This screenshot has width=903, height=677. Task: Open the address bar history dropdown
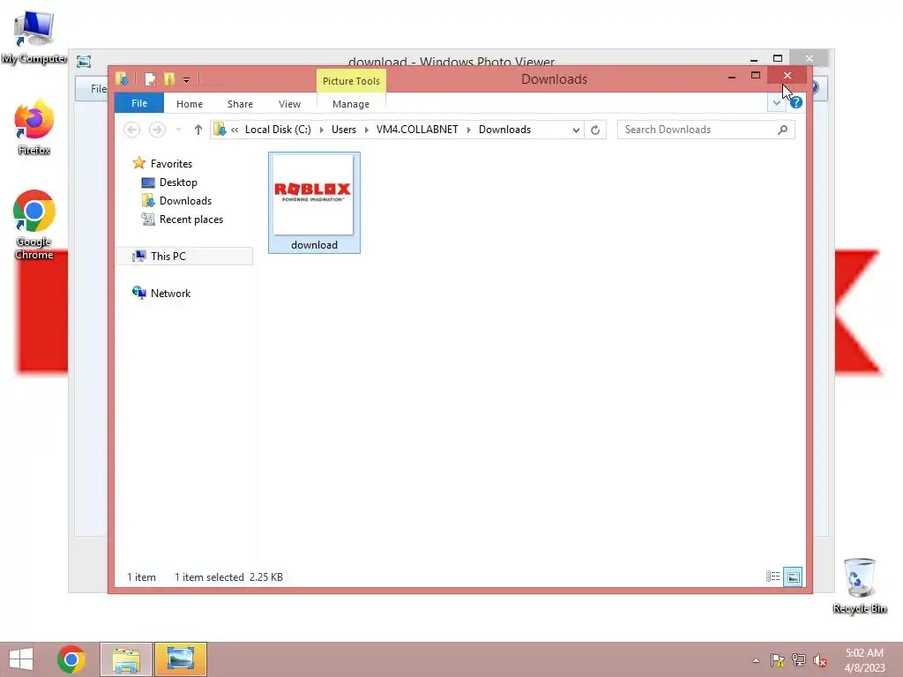tap(575, 130)
